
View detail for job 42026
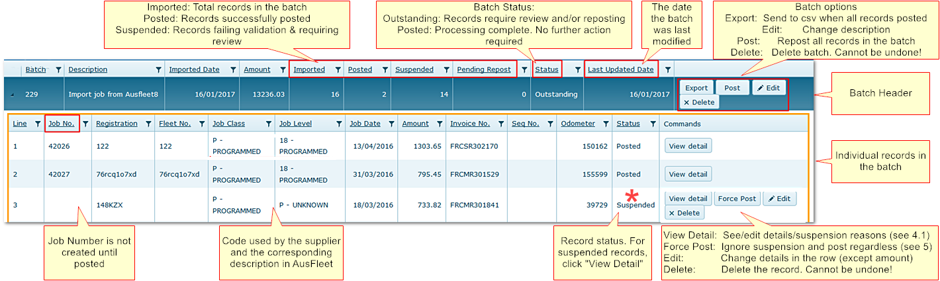point(688,145)
